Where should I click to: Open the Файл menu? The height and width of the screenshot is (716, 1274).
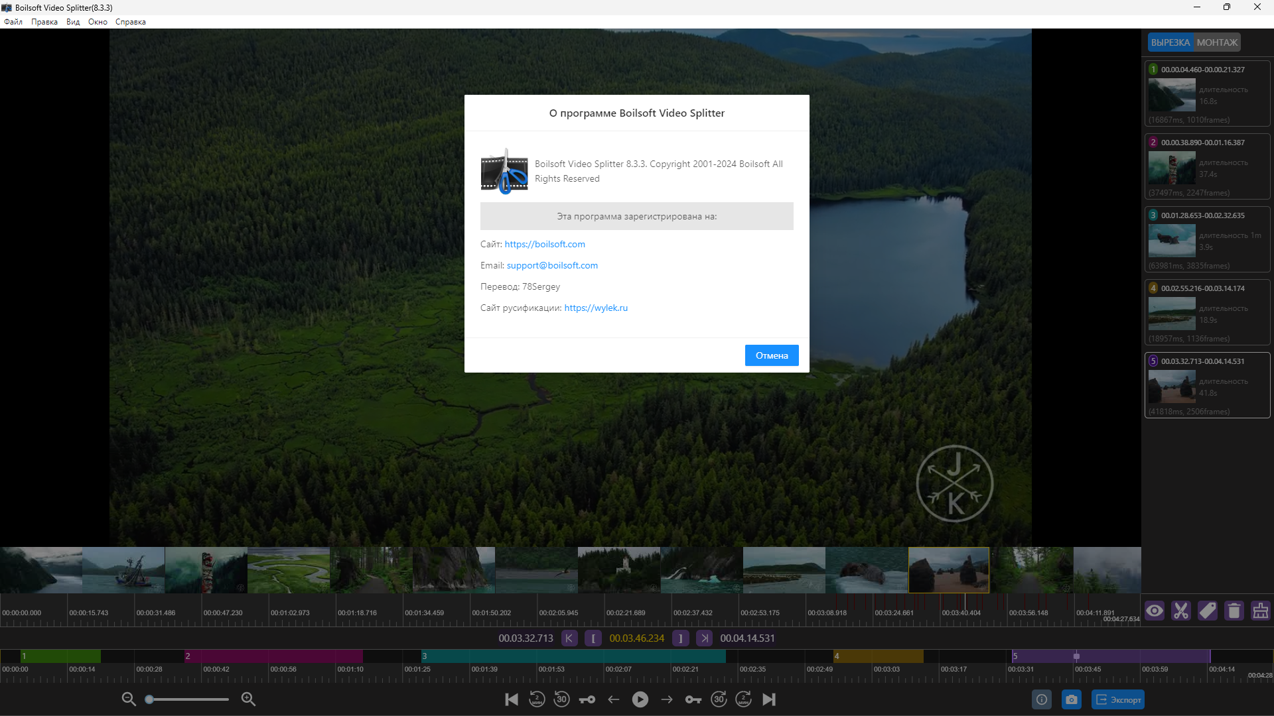coord(13,22)
